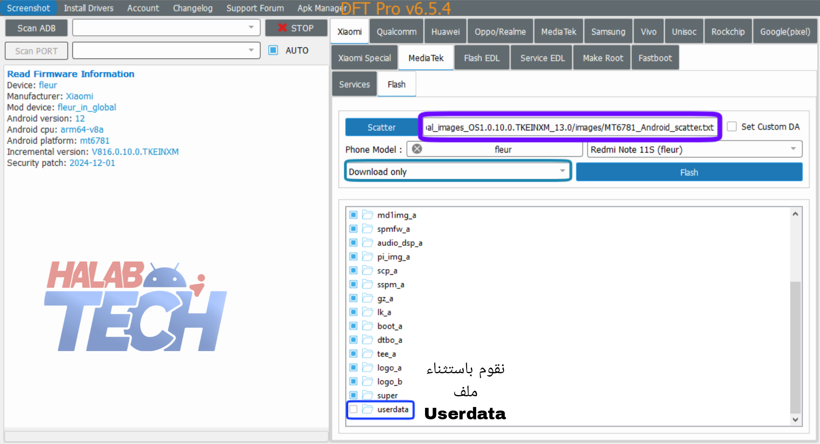Click the folder icon next to tee_a
The image size is (820, 444).
tap(367, 354)
